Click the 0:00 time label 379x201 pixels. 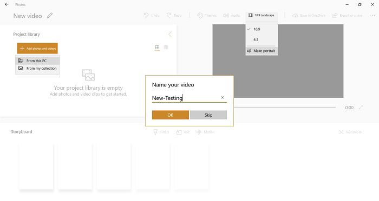click(x=349, y=108)
